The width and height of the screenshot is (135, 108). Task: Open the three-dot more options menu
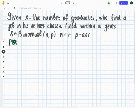click(116, 3)
